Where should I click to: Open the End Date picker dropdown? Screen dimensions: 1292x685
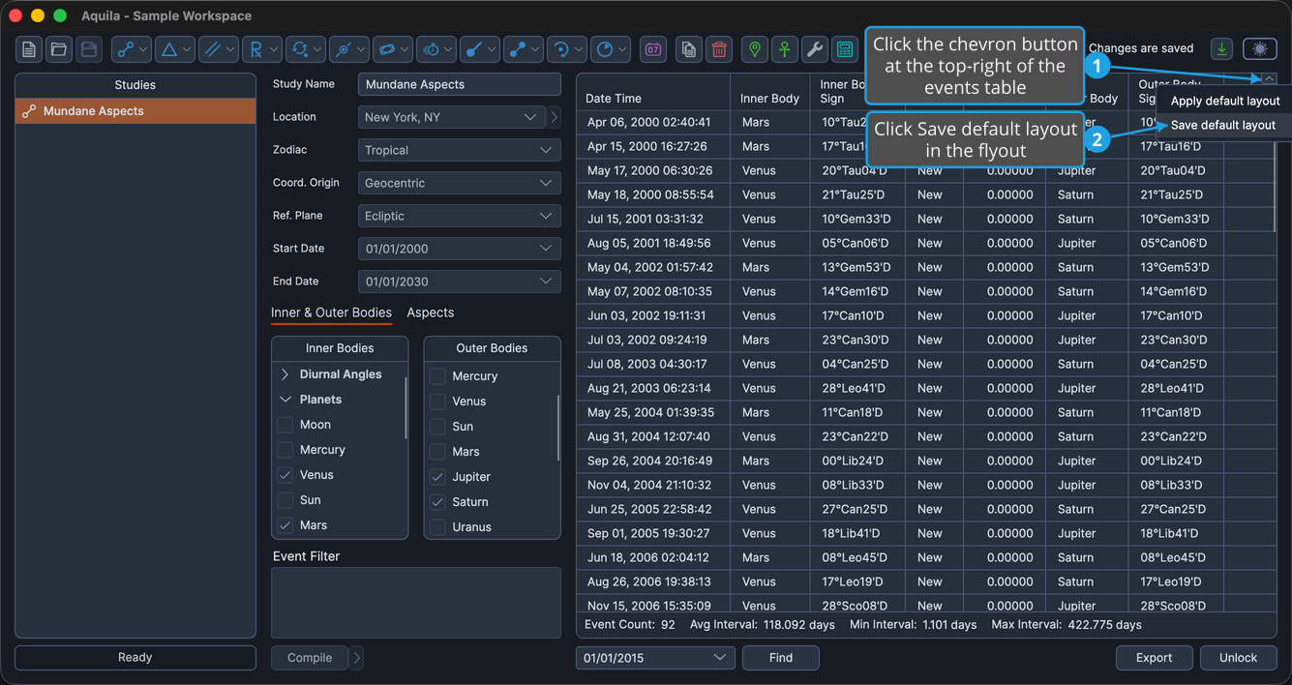point(459,282)
